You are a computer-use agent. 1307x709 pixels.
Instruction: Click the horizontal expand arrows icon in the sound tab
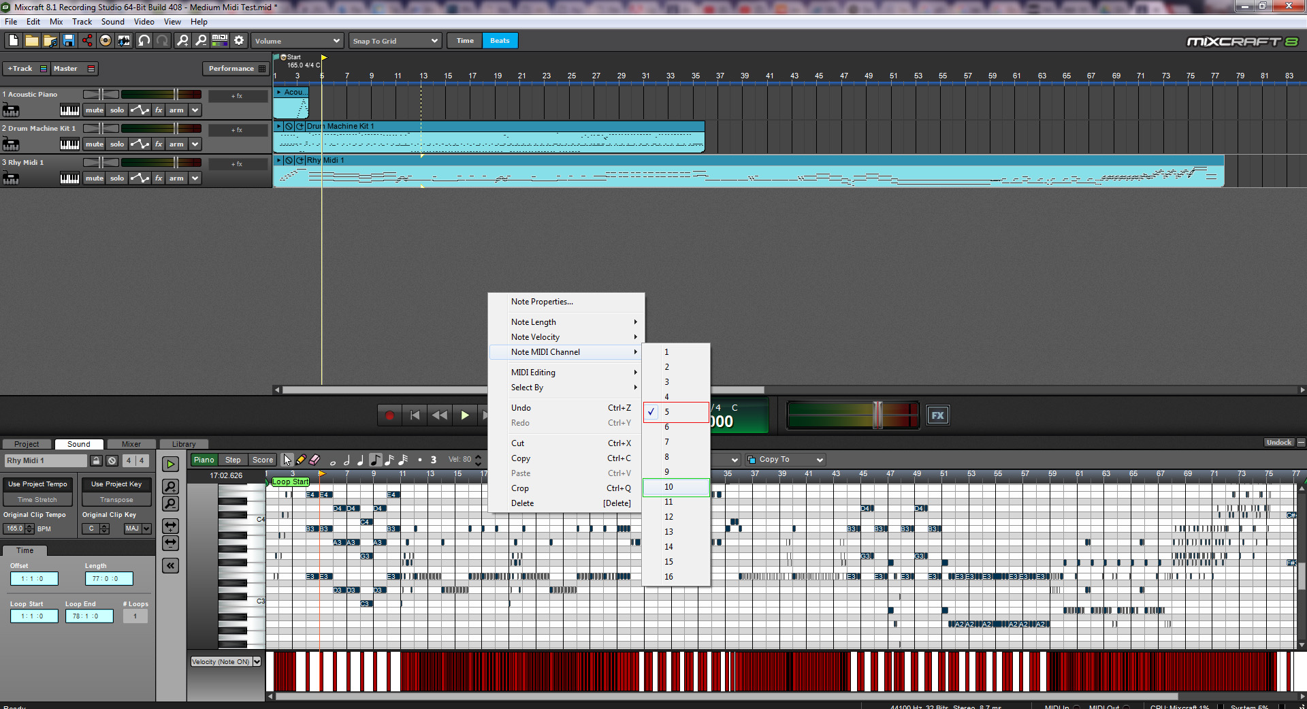pos(170,526)
